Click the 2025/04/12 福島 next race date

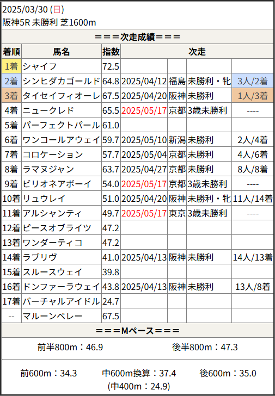(144, 81)
